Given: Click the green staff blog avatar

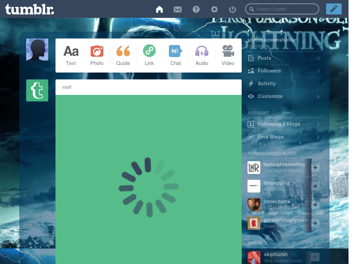Looking at the screenshot, I should click(37, 90).
